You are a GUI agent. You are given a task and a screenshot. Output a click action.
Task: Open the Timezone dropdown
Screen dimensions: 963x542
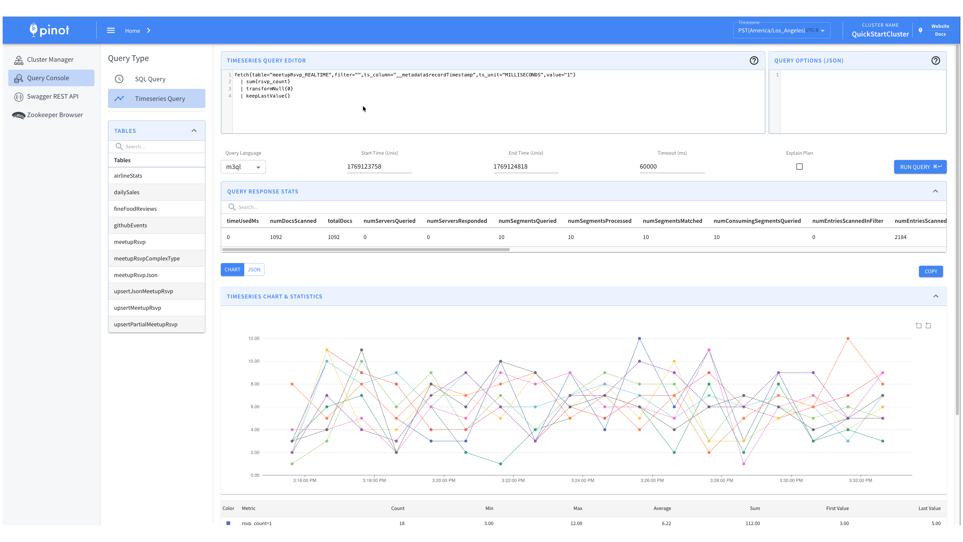tap(781, 30)
